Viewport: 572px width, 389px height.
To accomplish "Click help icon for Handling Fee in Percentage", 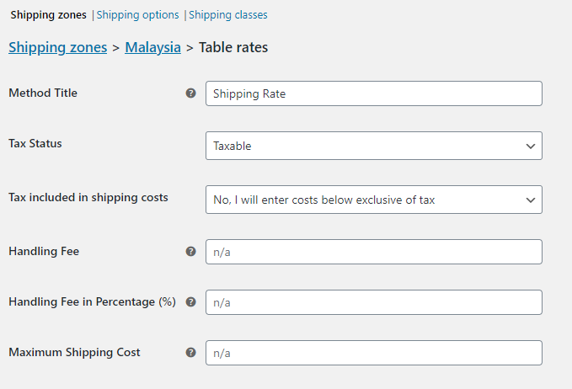I will pos(190,301).
